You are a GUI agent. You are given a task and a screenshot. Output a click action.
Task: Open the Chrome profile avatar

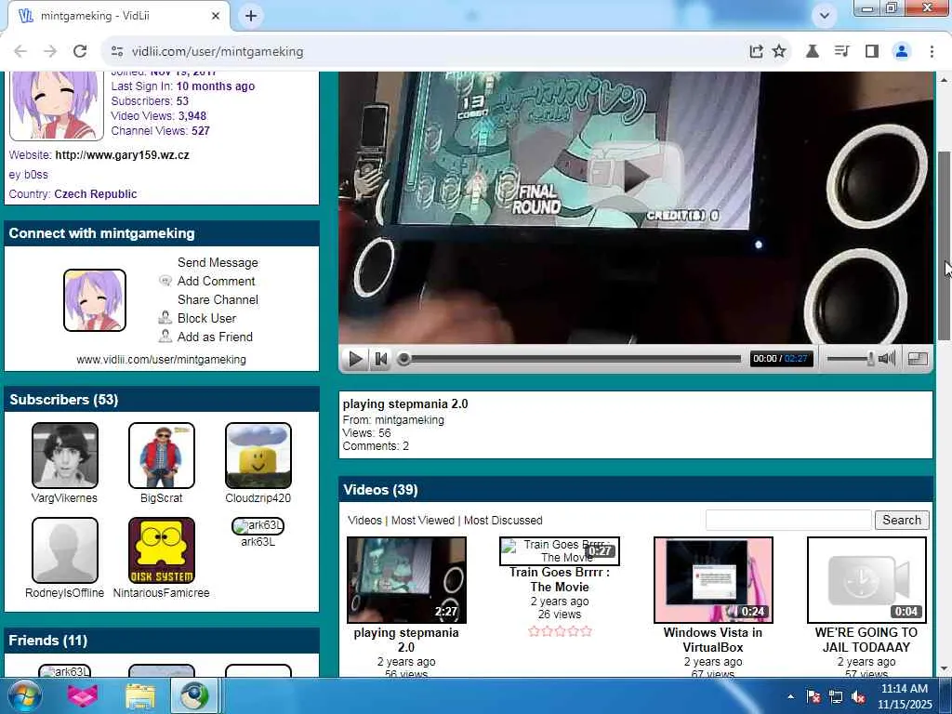pyautogui.click(x=902, y=52)
